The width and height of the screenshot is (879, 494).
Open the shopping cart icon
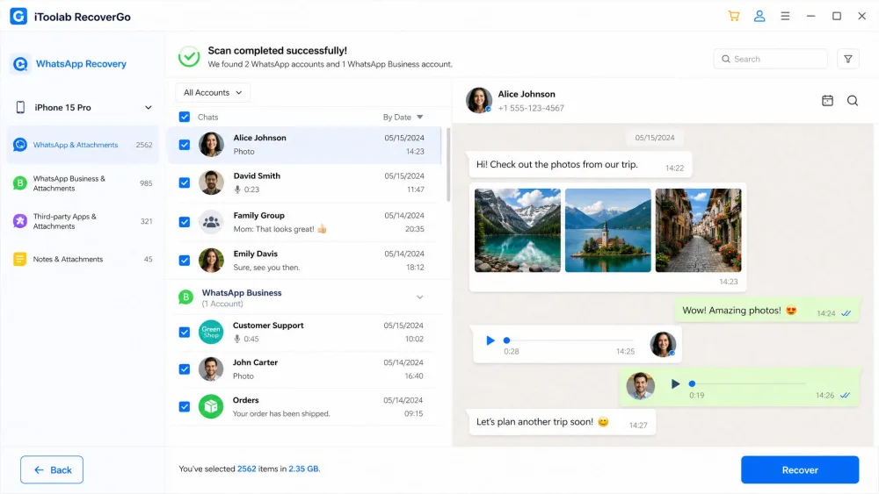click(733, 16)
